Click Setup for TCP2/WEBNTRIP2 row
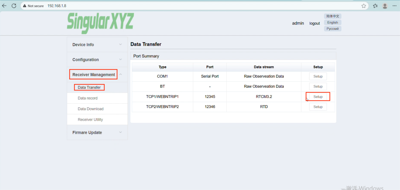The width and height of the screenshot is (400, 190). 318,107
